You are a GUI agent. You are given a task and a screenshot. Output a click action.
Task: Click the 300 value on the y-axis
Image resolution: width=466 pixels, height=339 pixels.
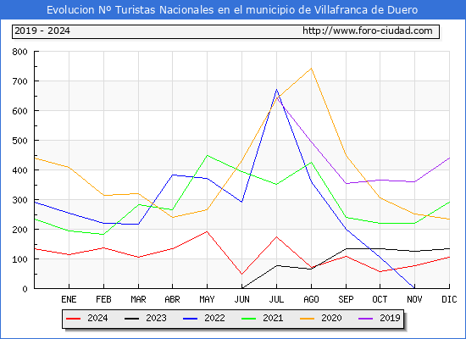tap(19, 200)
